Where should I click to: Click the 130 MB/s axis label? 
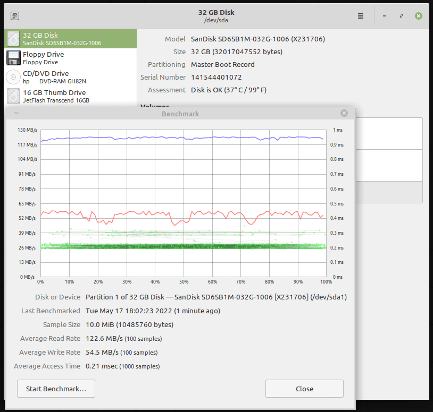tap(27, 130)
